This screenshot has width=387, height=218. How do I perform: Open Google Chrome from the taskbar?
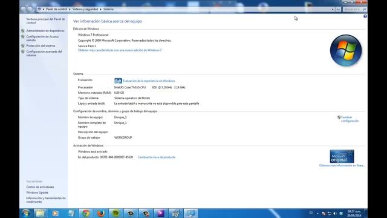pyautogui.click(x=86, y=213)
